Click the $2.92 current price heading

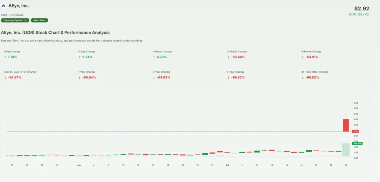coord(362,8)
